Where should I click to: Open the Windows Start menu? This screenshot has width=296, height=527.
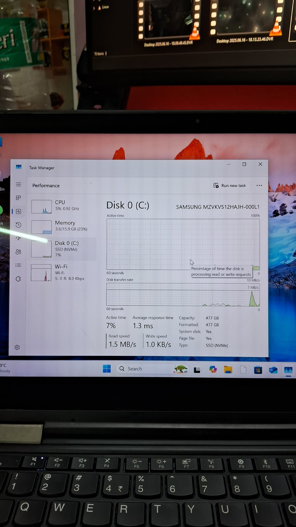[107, 369]
